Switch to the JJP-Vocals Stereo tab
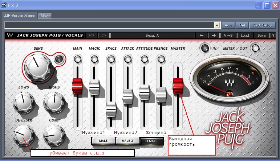 pos(20,16)
